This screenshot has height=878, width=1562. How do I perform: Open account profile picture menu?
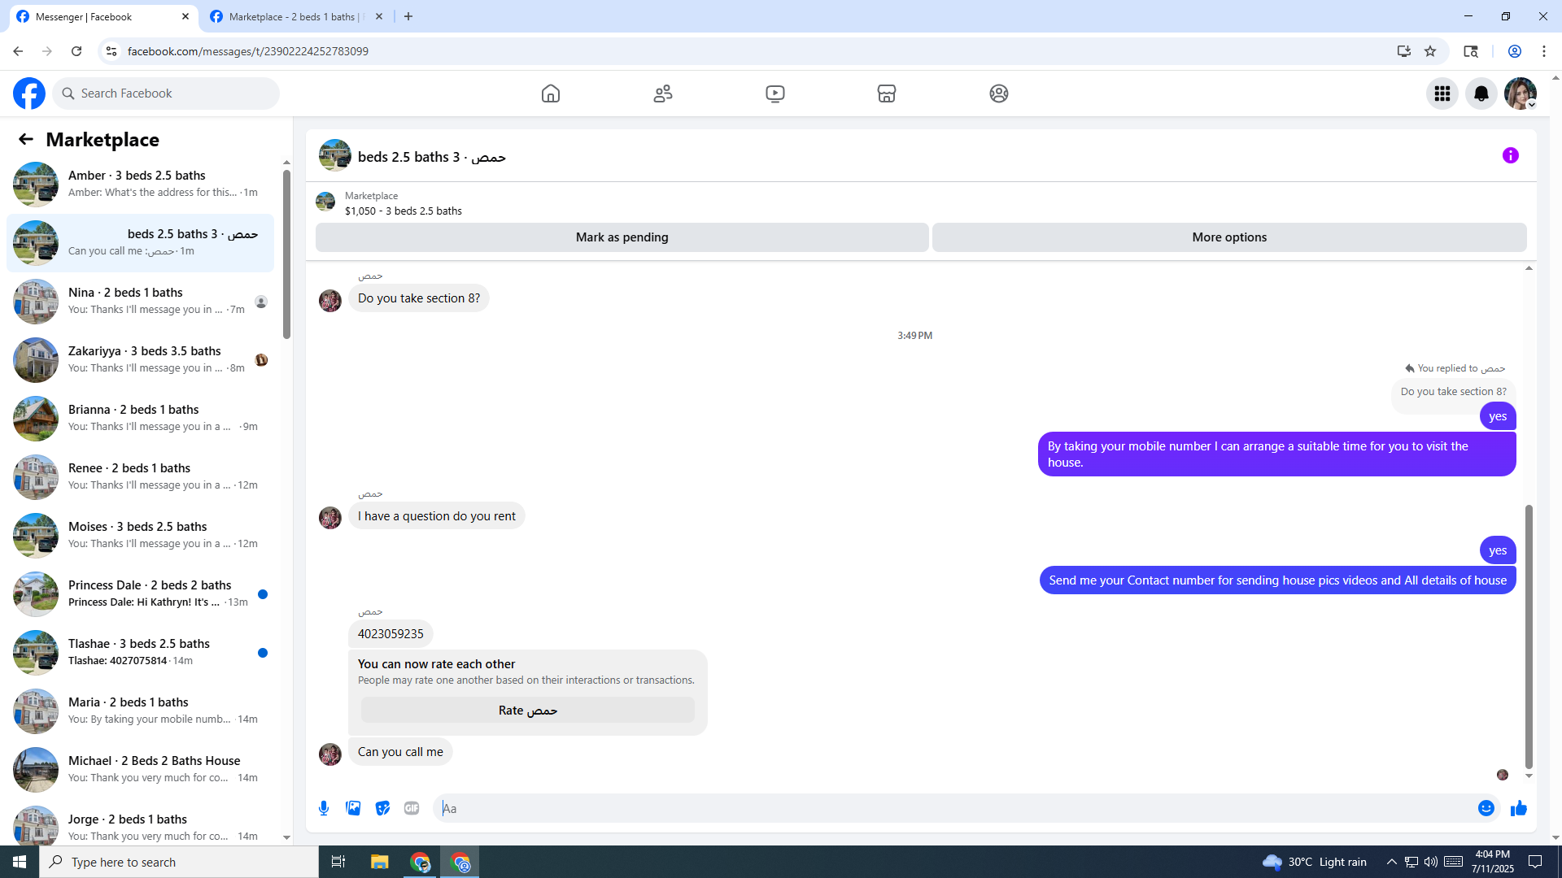click(x=1521, y=93)
